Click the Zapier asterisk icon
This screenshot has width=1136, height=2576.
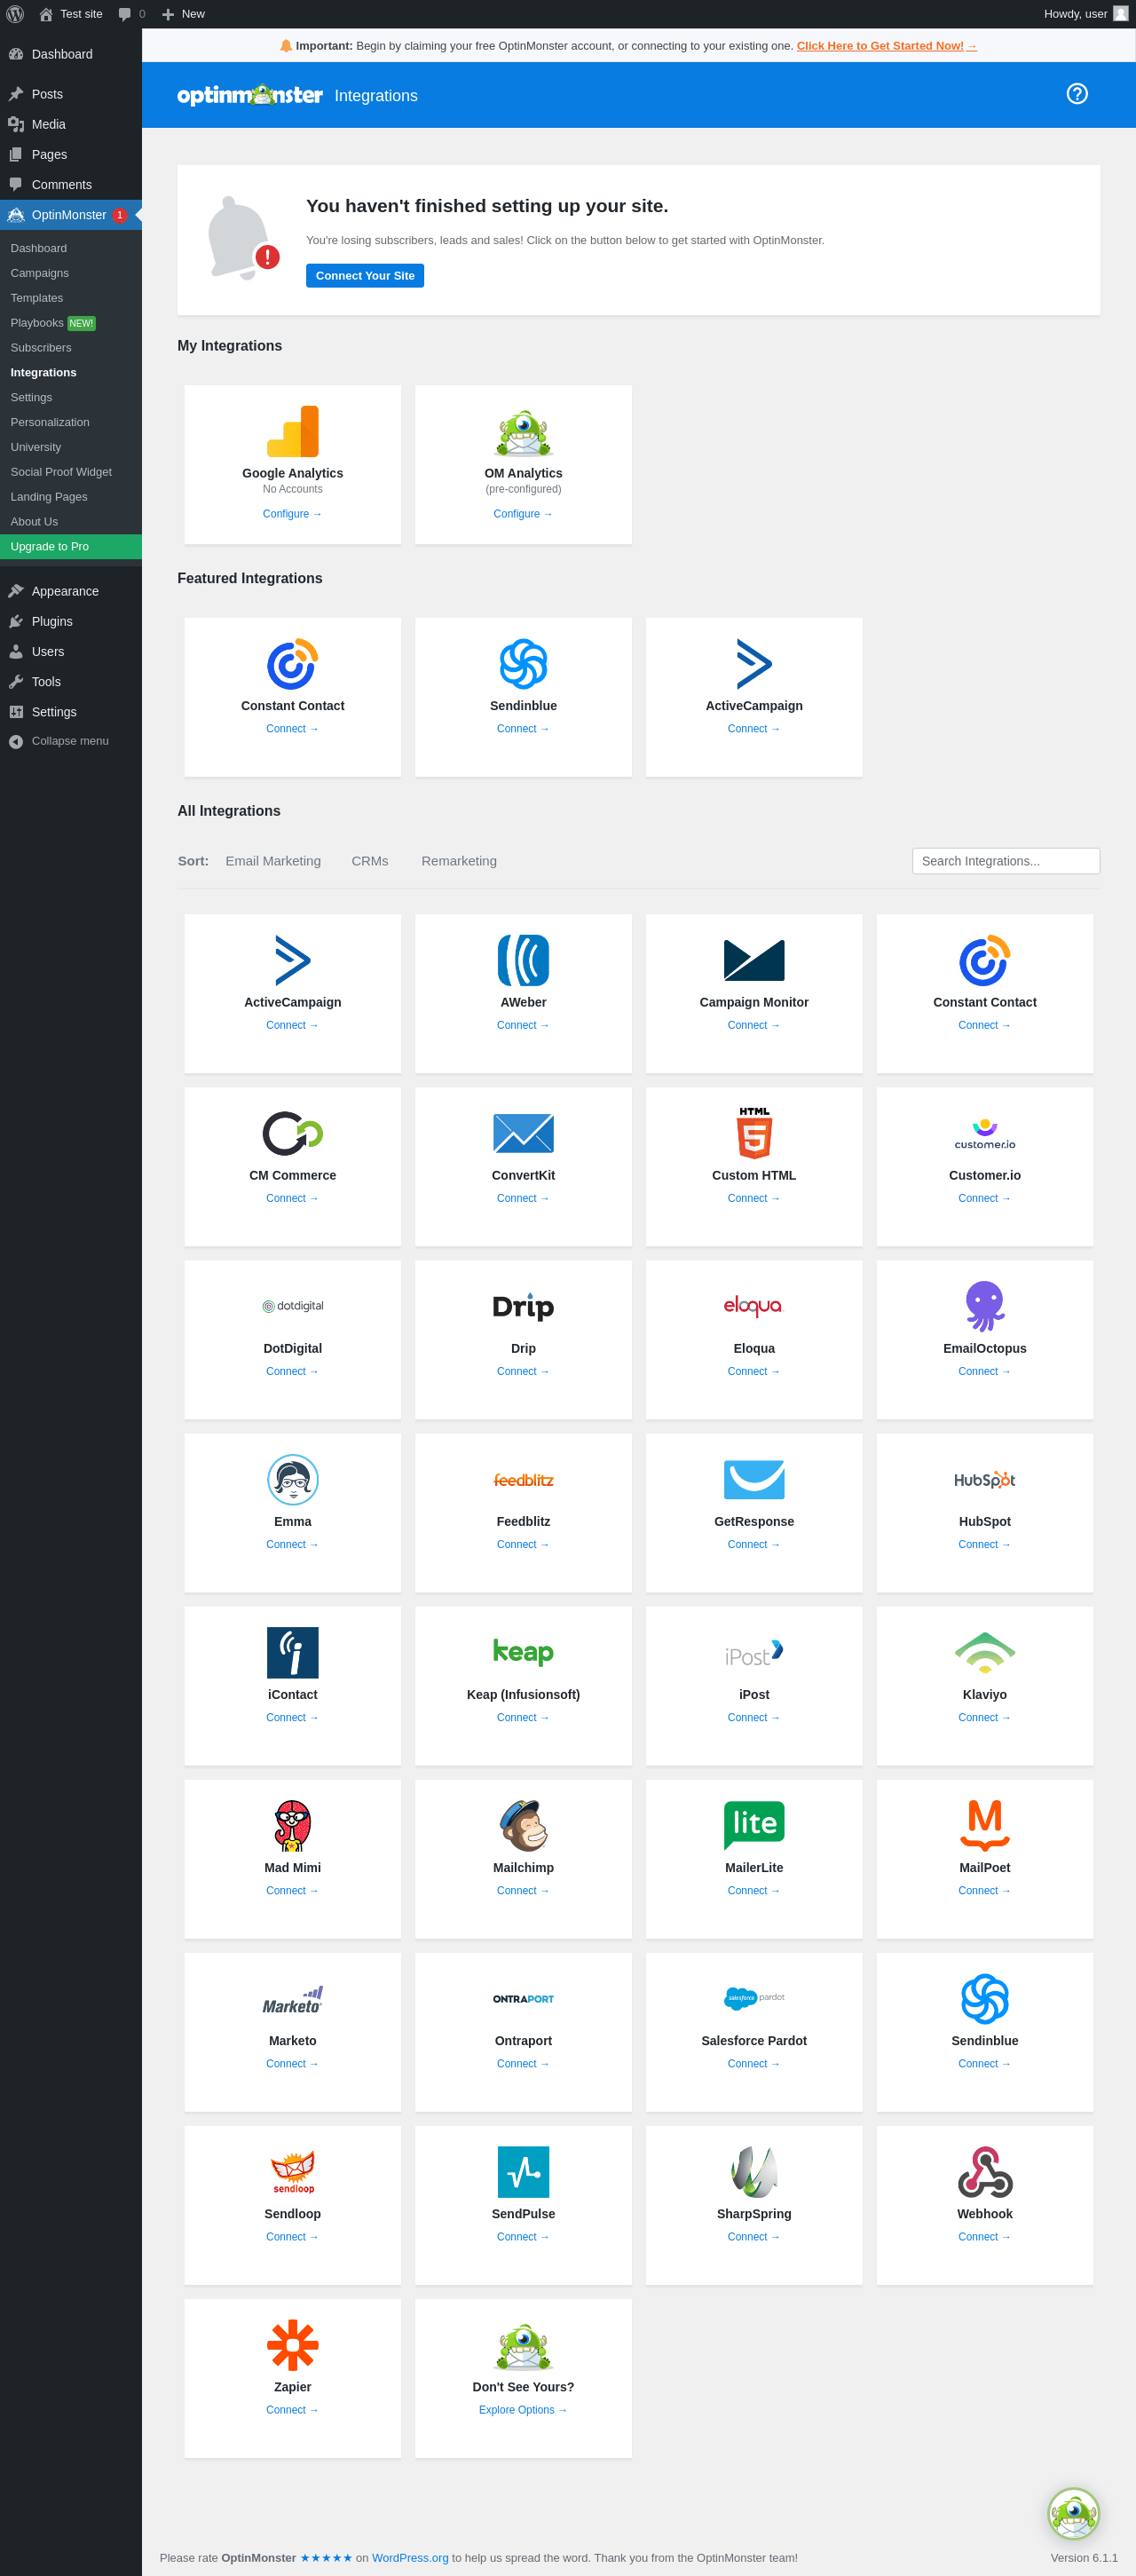coord(293,2344)
